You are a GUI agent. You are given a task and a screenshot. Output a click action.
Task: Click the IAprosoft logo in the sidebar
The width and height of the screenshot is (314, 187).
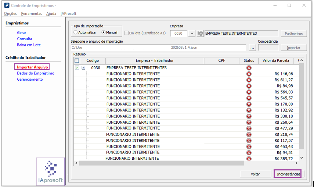pos(51,172)
